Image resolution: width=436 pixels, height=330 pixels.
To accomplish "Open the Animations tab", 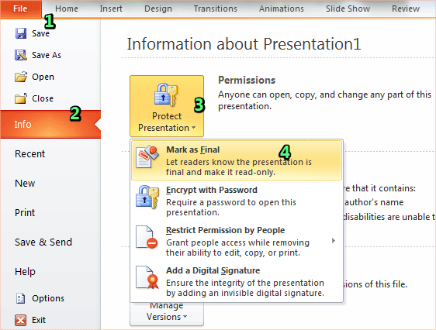I will 282,9.
